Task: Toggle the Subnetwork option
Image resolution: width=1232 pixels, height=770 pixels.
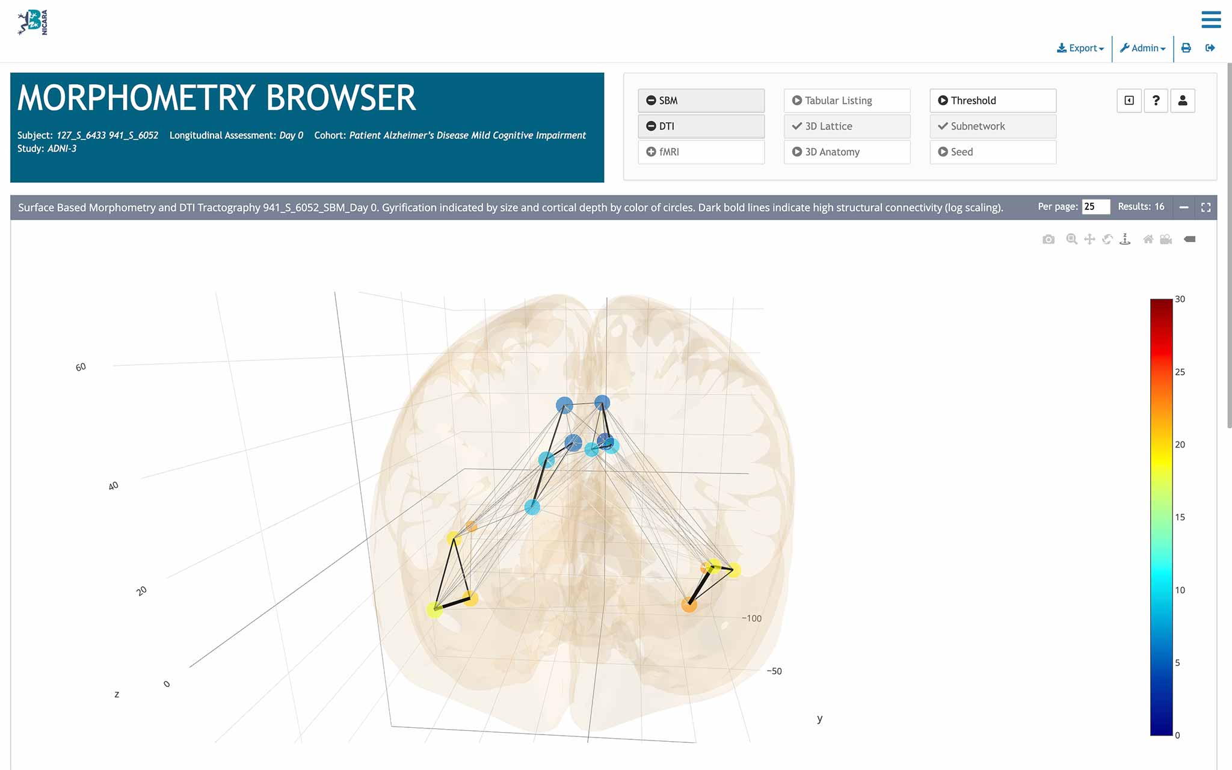Action: [x=993, y=126]
